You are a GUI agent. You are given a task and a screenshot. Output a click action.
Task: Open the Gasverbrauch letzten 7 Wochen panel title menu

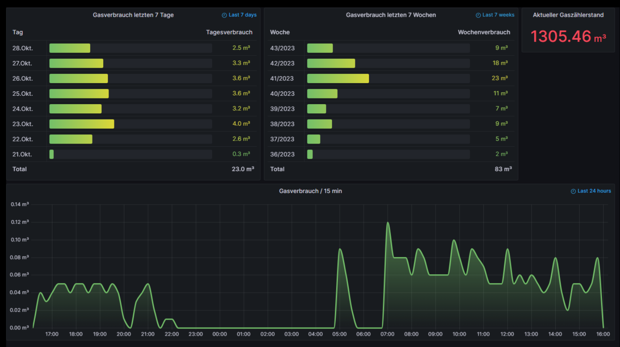tap(391, 15)
